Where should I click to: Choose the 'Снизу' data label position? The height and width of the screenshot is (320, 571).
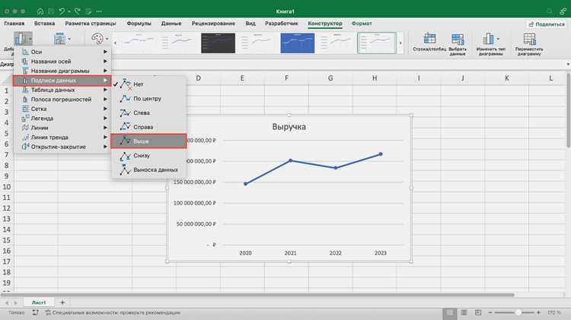coord(148,155)
